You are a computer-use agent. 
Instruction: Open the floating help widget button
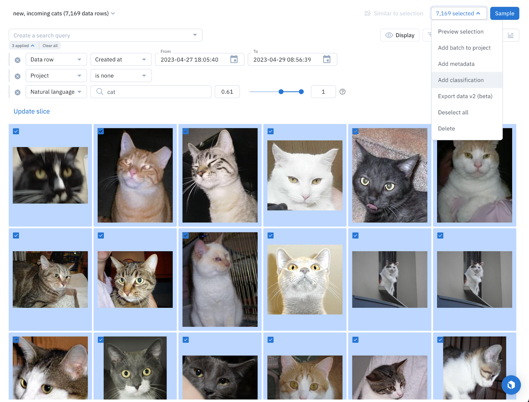click(x=511, y=385)
